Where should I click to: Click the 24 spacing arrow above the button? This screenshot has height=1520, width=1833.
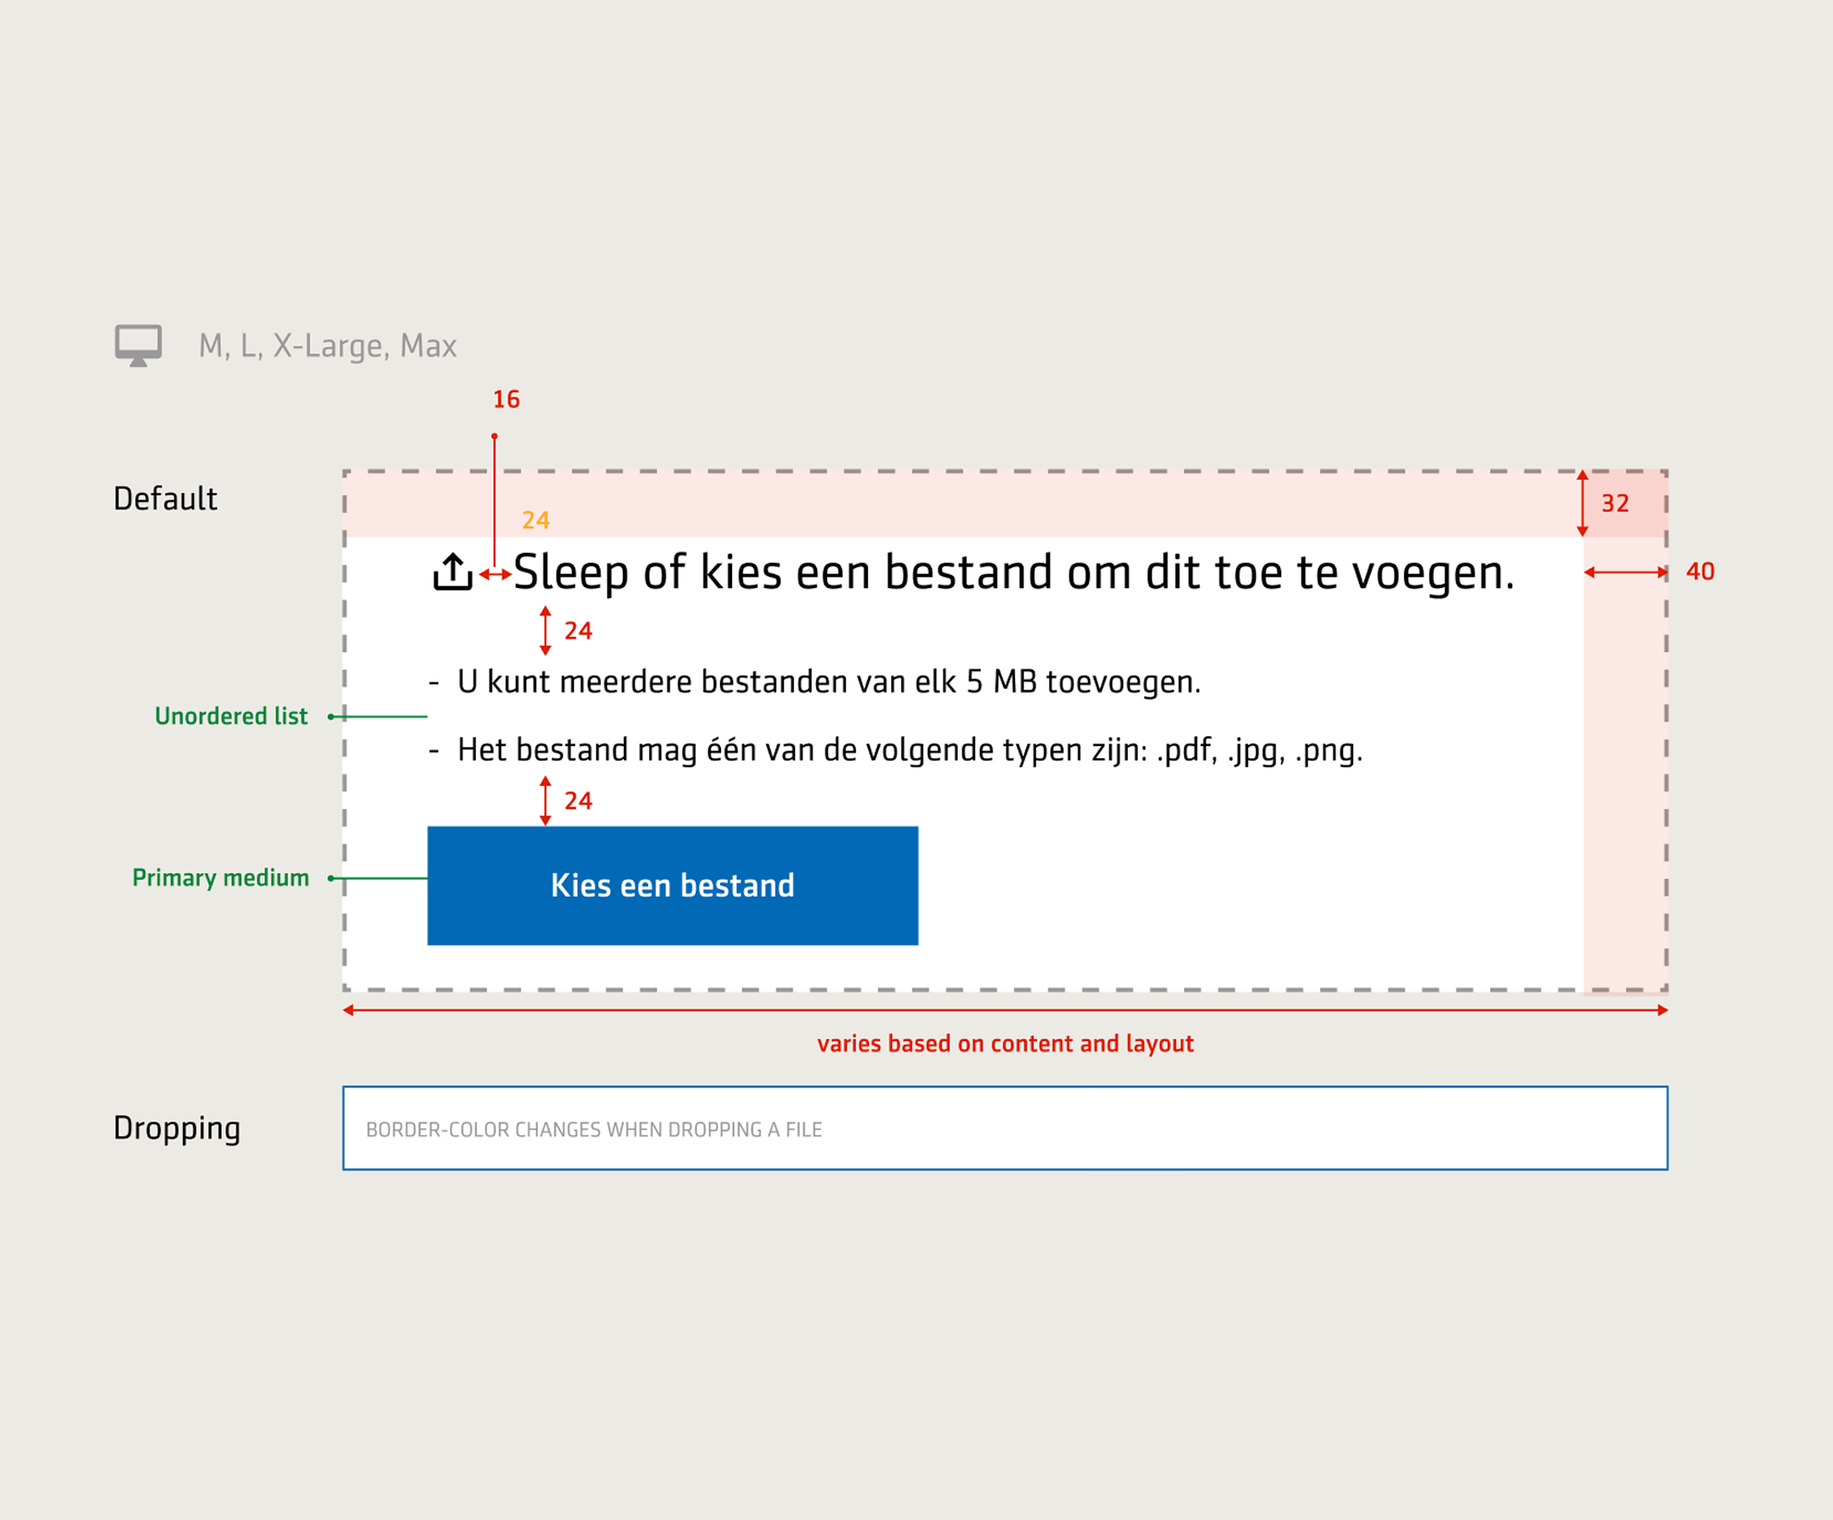547,800
